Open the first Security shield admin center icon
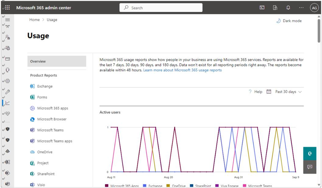This screenshot has width=322, height=188. pyautogui.click(x=8, y=129)
